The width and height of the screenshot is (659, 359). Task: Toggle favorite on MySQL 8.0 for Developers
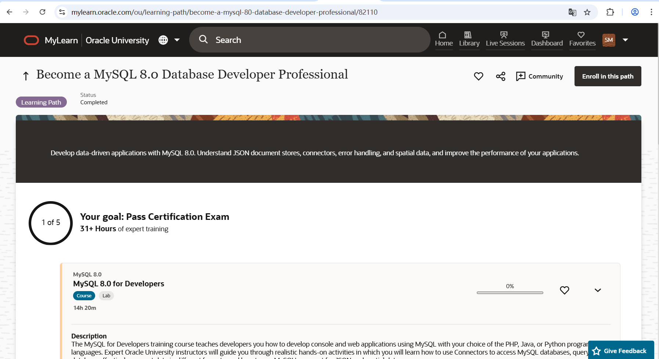click(564, 290)
